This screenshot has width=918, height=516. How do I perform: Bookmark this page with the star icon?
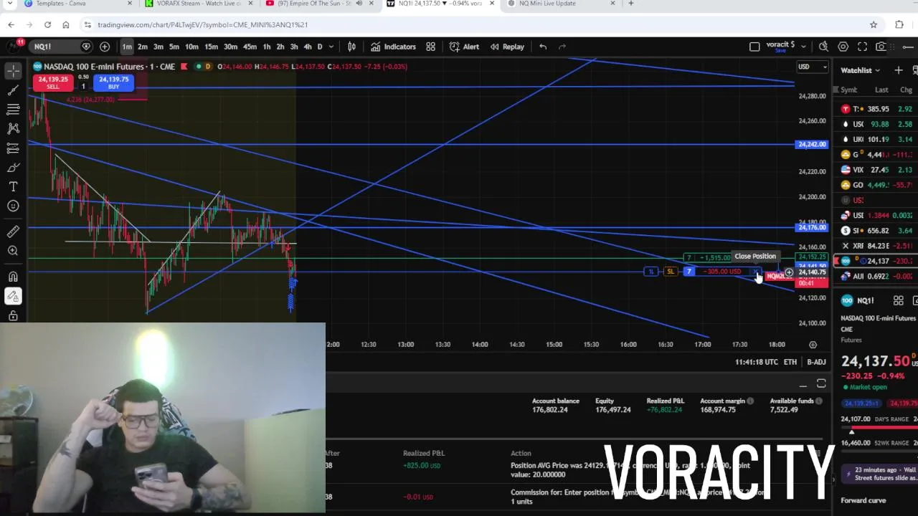[874, 24]
